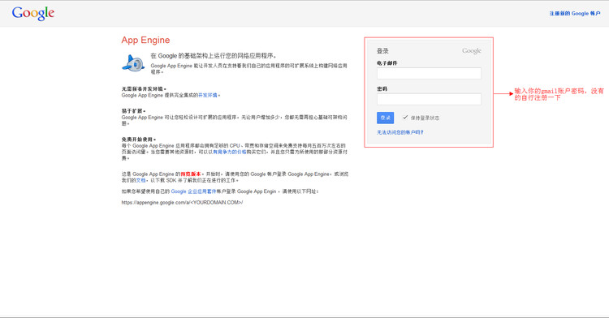Click the 密码 field label

pyautogui.click(x=382, y=88)
